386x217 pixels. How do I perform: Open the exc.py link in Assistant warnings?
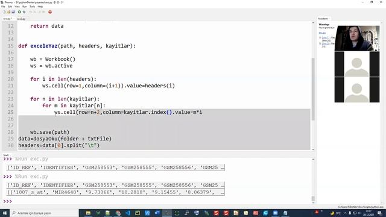tap(322, 33)
